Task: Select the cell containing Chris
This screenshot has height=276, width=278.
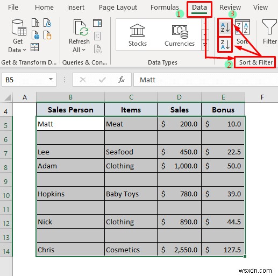Action: pyautogui.click(x=70, y=250)
